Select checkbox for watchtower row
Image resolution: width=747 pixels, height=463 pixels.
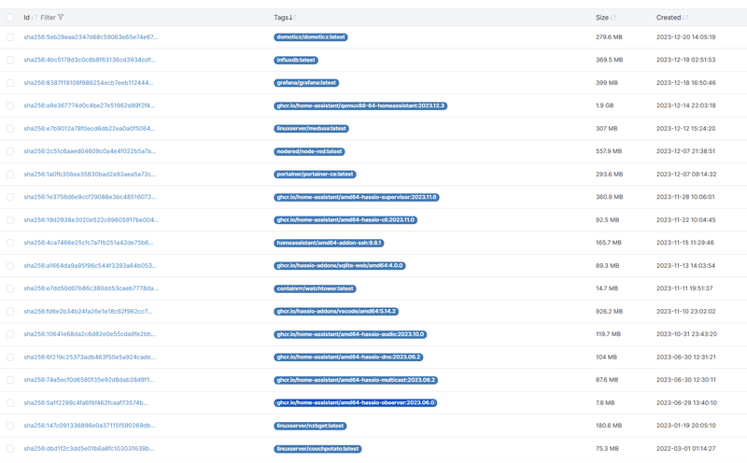(x=10, y=288)
